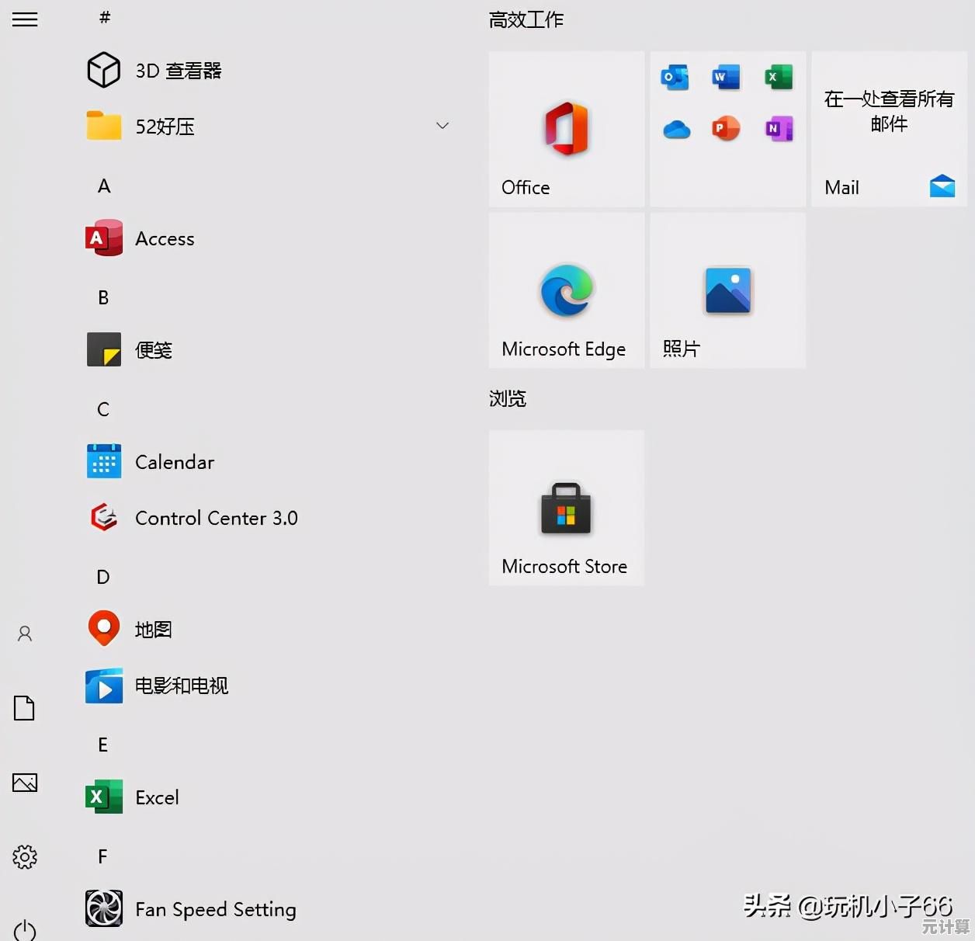Click the Control Center 3.0 label
The width and height of the screenshot is (975, 941).
tap(217, 518)
